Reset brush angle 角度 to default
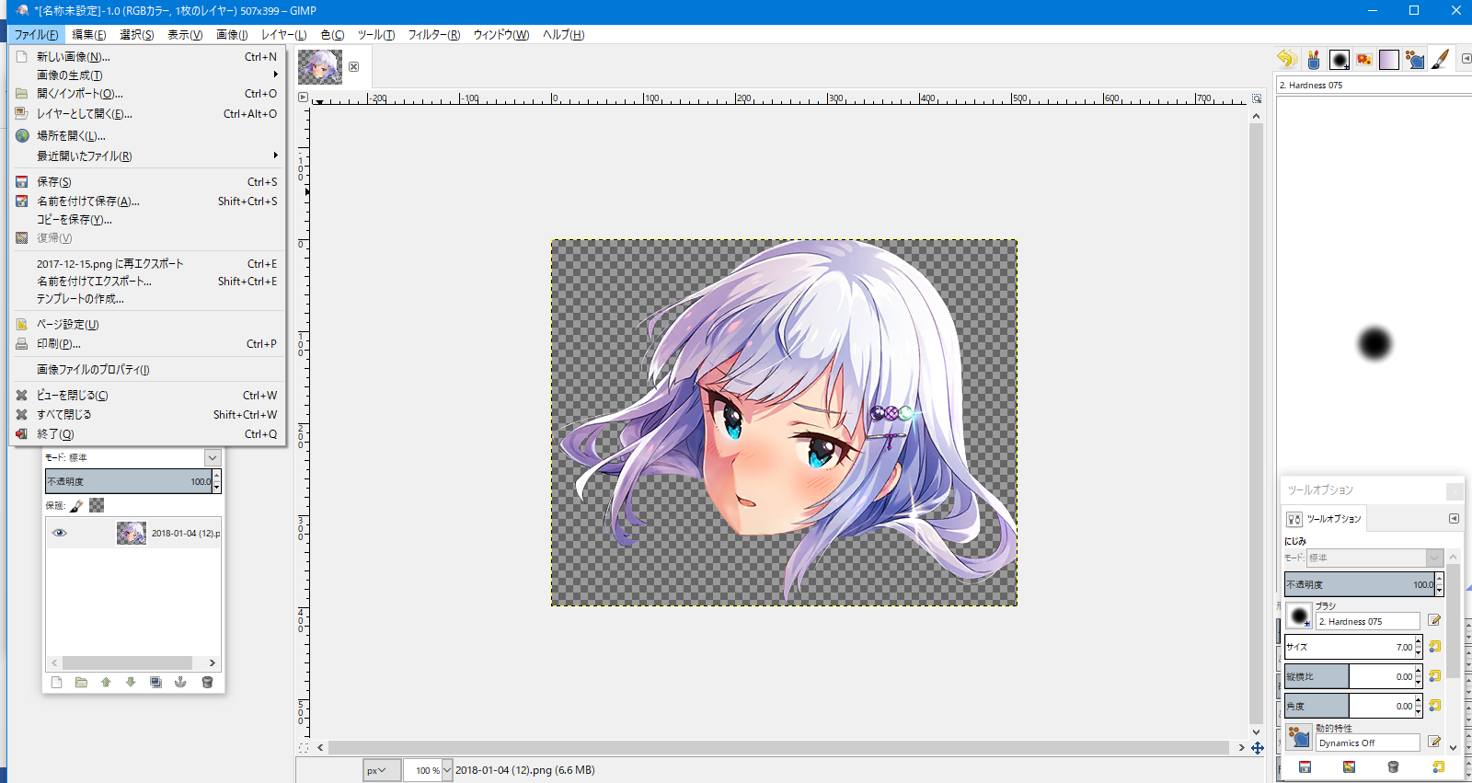The image size is (1472, 783). pos(1434,706)
